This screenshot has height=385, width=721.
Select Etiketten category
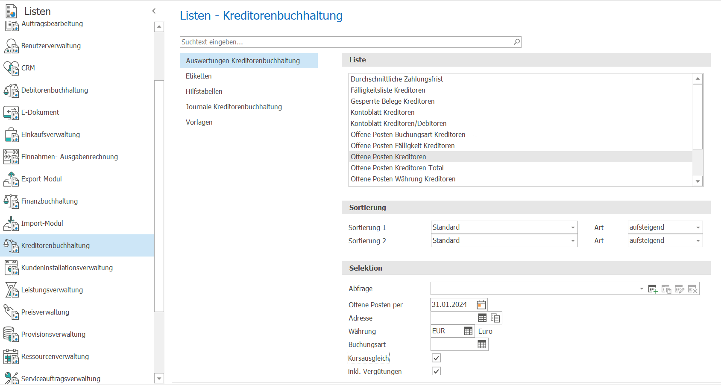[x=249, y=76]
